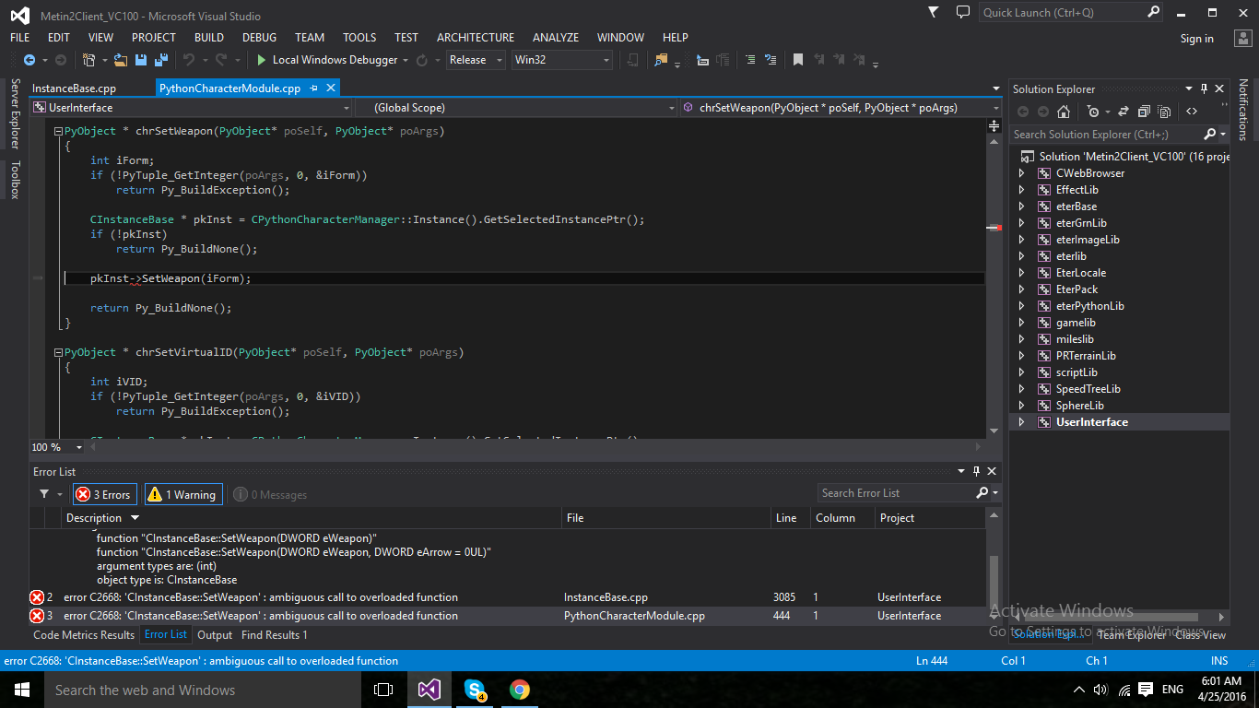The height and width of the screenshot is (708, 1259).
Task: Click in the Quick Launch search box
Action: point(1072,13)
